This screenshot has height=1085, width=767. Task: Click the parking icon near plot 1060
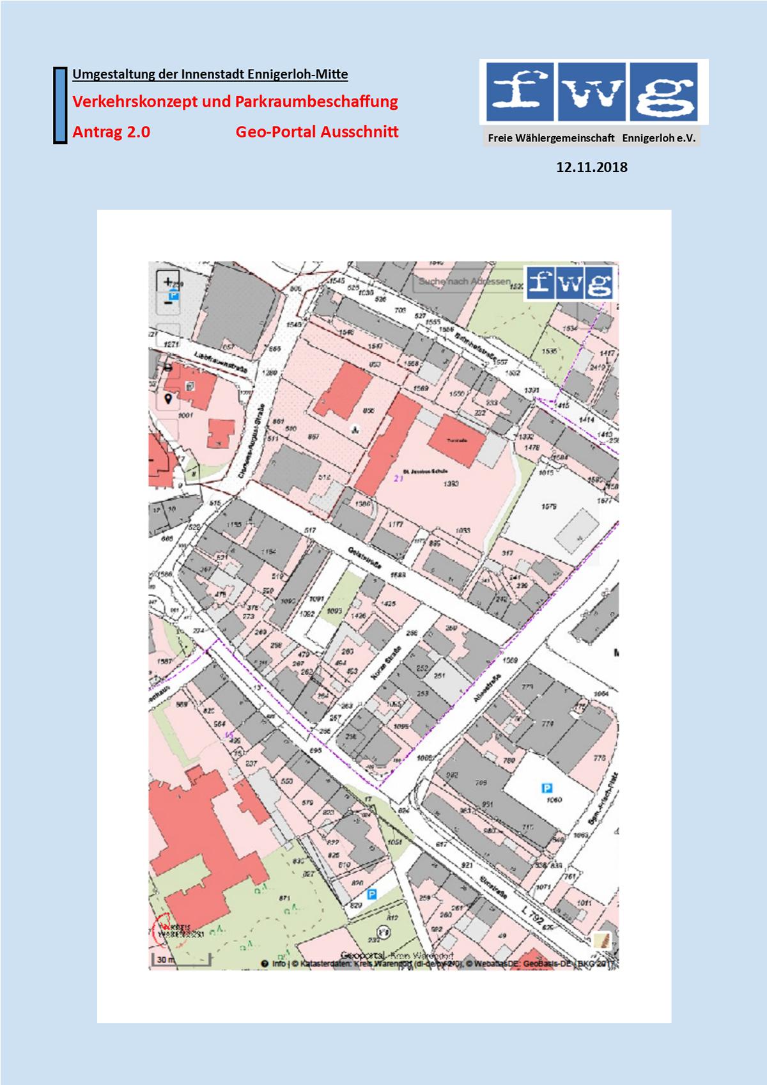click(546, 788)
